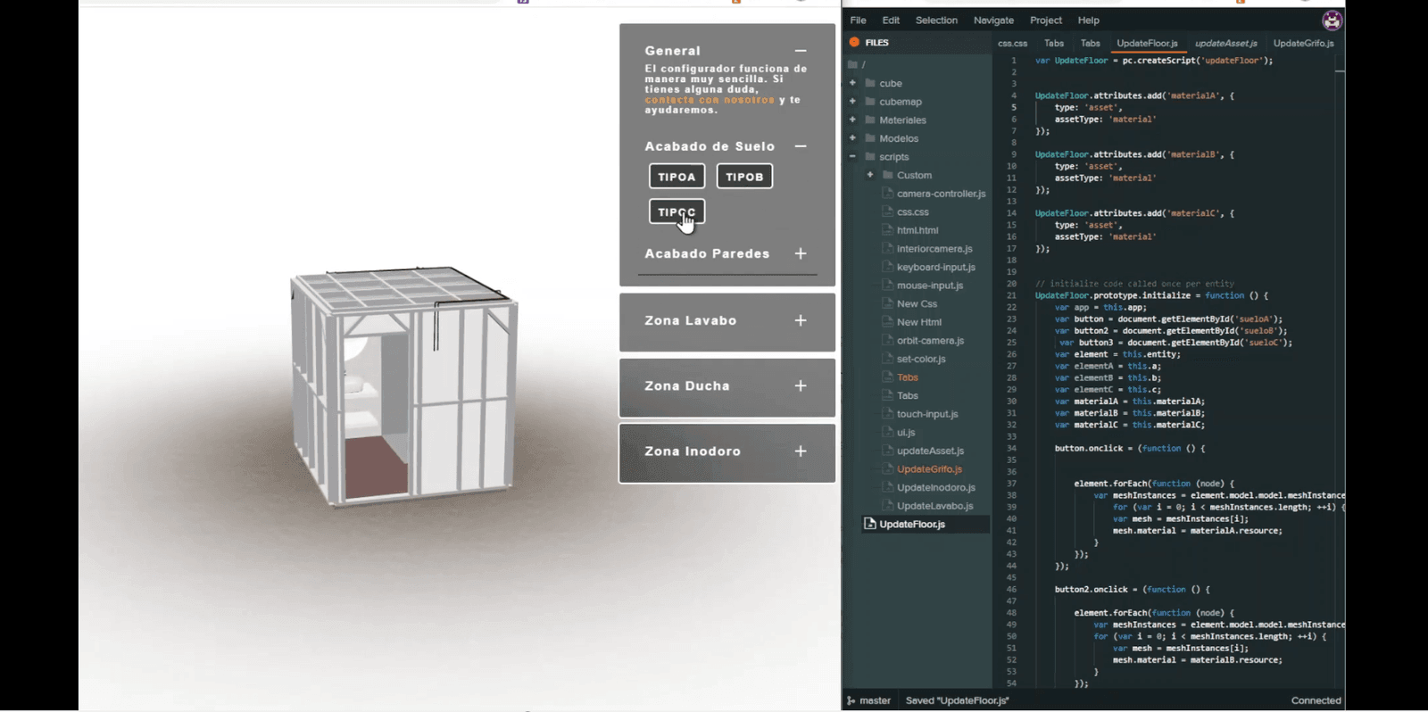Image resolution: width=1428 pixels, height=712 pixels.
Task: Open the Selection menu
Action: click(936, 21)
